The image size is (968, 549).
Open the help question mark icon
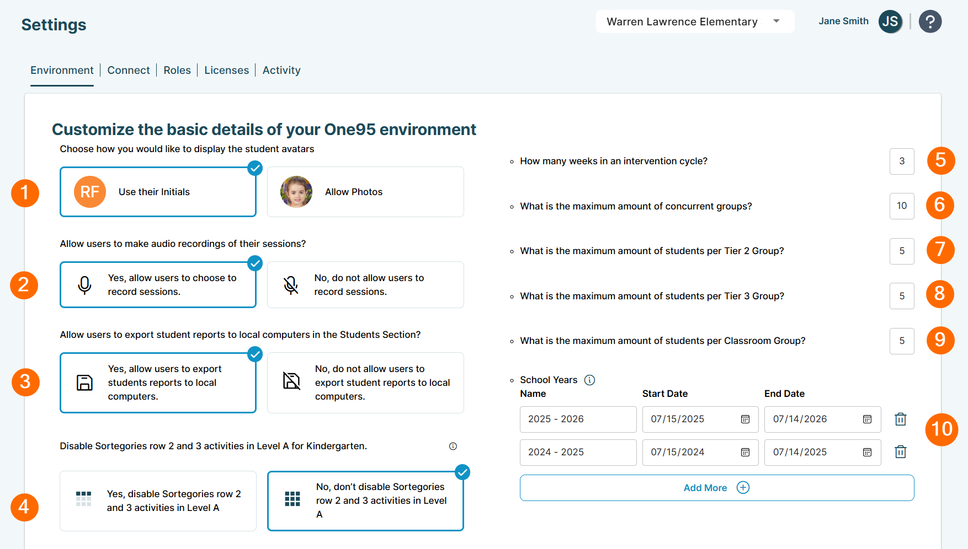click(930, 21)
